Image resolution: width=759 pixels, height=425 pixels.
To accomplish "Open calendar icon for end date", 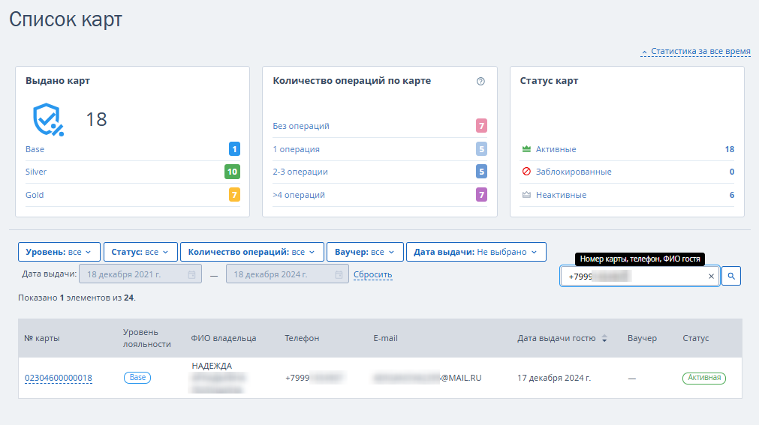I will (x=339, y=274).
